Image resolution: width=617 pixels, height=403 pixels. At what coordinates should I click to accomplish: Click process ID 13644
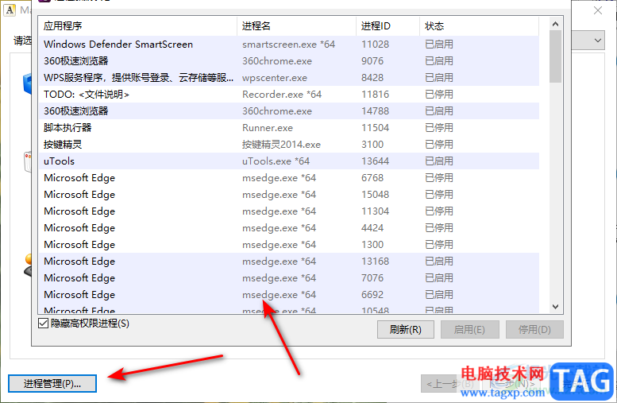pyautogui.click(x=376, y=161)
